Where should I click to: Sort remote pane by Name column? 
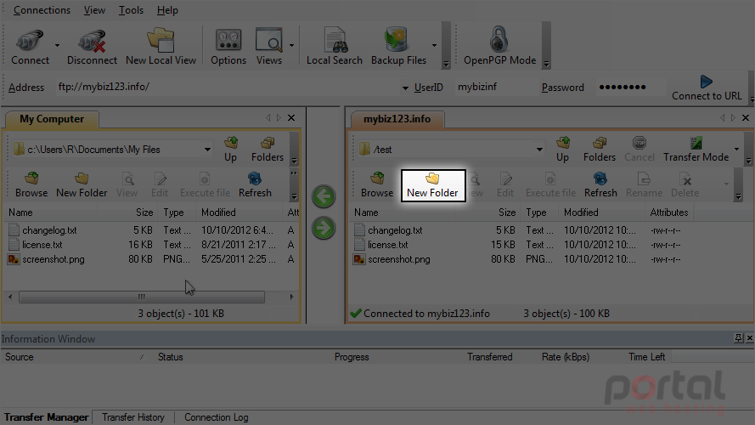(366, 212)
